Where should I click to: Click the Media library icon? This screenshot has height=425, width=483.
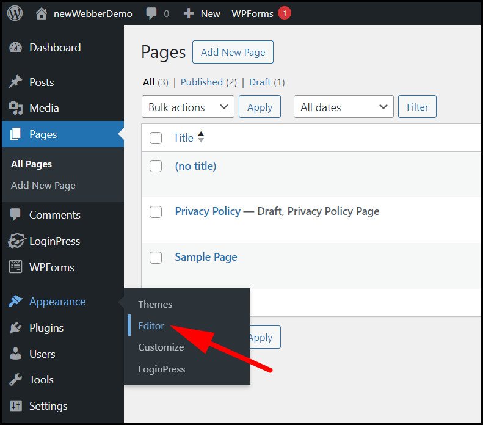(x=15, y=108)
